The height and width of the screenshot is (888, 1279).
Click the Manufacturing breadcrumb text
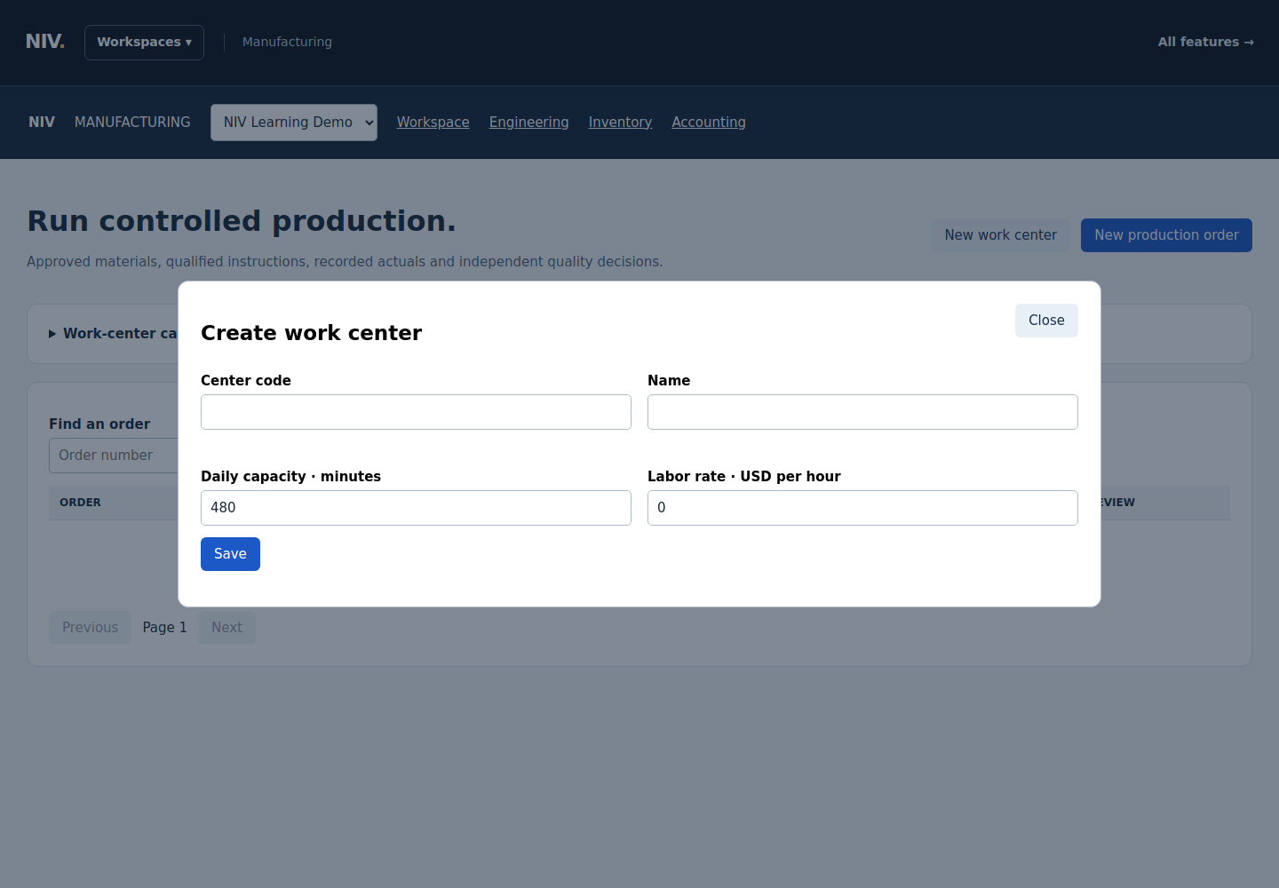tap(287, 42)
